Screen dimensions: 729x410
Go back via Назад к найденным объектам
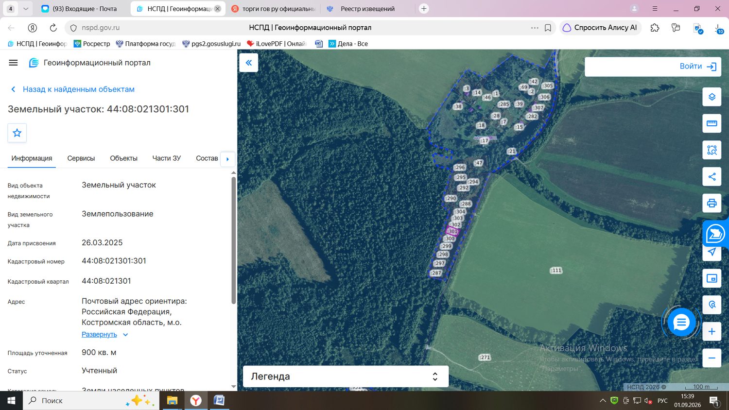click(x=72, y=89)
